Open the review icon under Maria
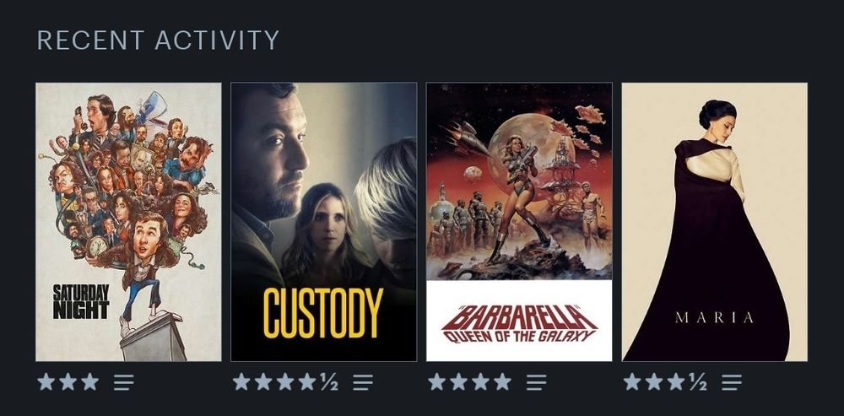Screen dimensions: 844x416 [x=732, y=382]
